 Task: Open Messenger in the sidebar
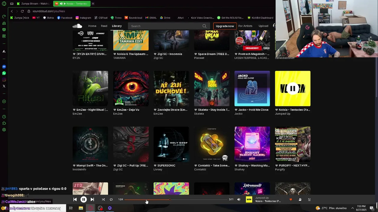pyautogui.click(x=4, y=67)
